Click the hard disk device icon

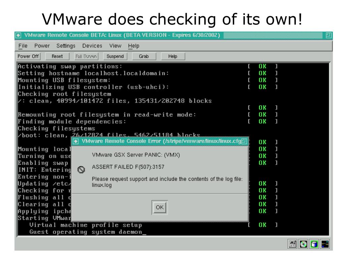tap(314, 244)
